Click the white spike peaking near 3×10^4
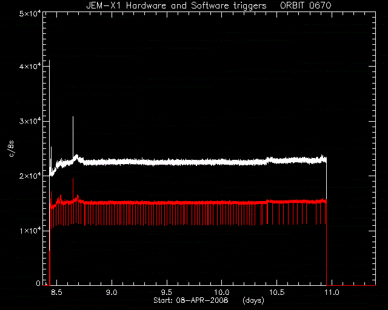The height and width of the screenshot is (310, 388). tap(73, 136)
